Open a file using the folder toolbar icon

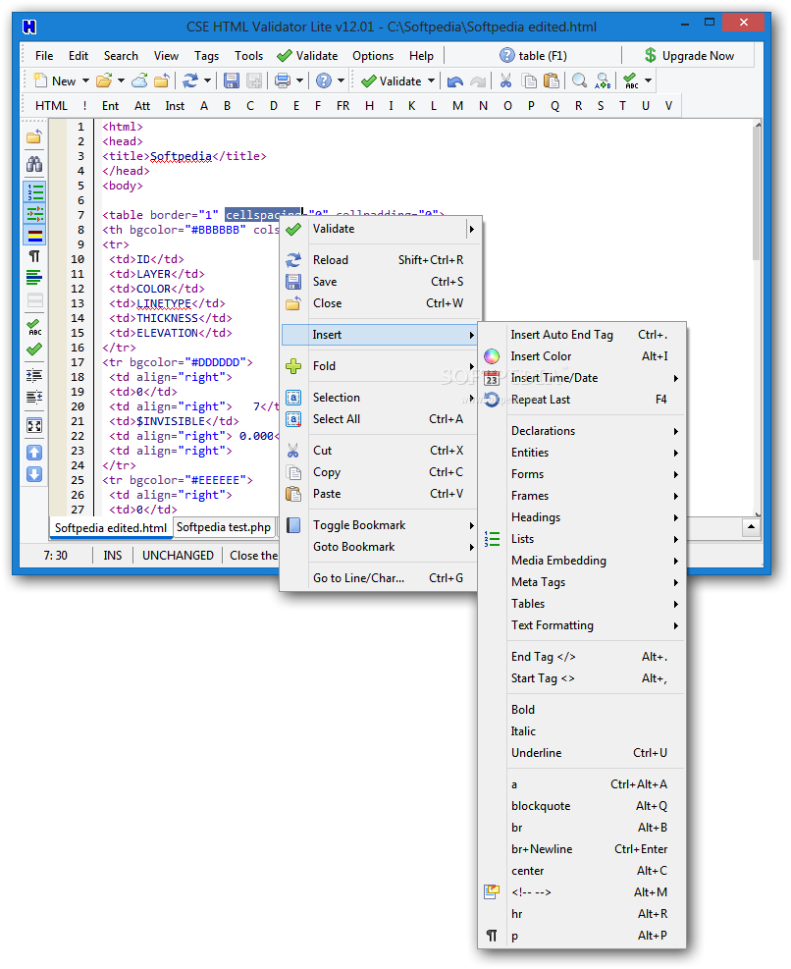click(x=105, y=81)
